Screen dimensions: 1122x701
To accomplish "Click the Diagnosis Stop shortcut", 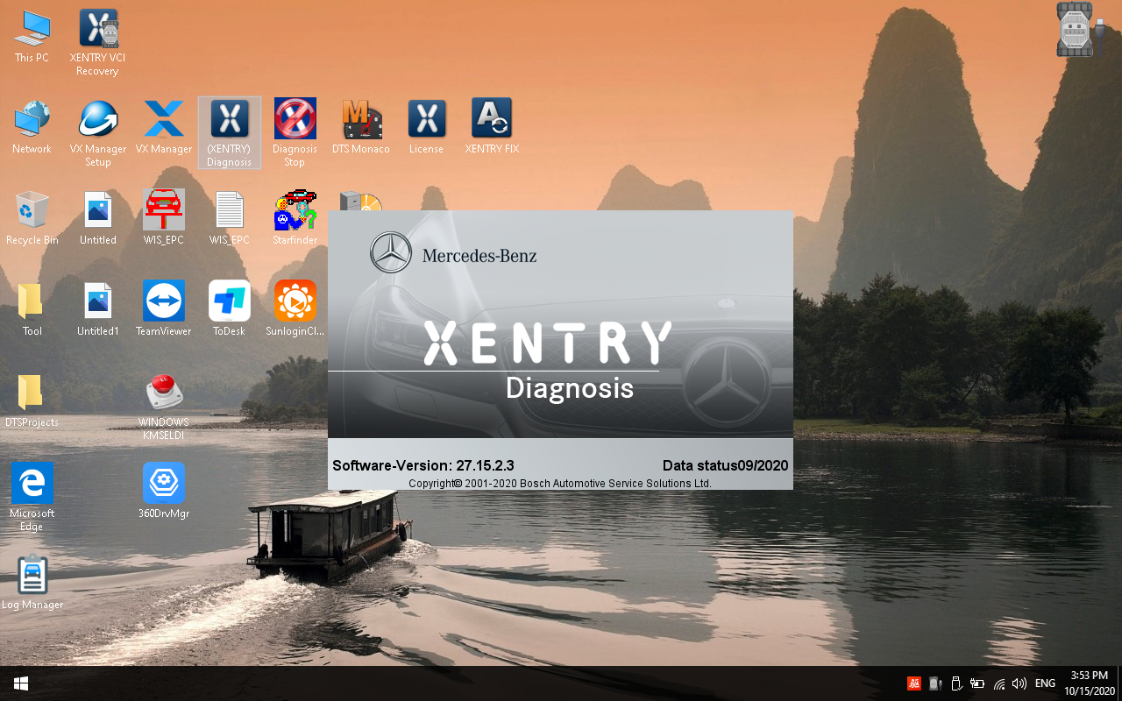I will (295, 133).
